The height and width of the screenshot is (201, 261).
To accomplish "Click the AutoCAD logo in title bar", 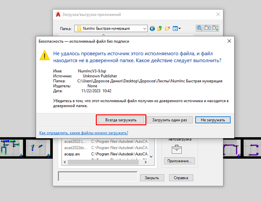I will 58,14.
